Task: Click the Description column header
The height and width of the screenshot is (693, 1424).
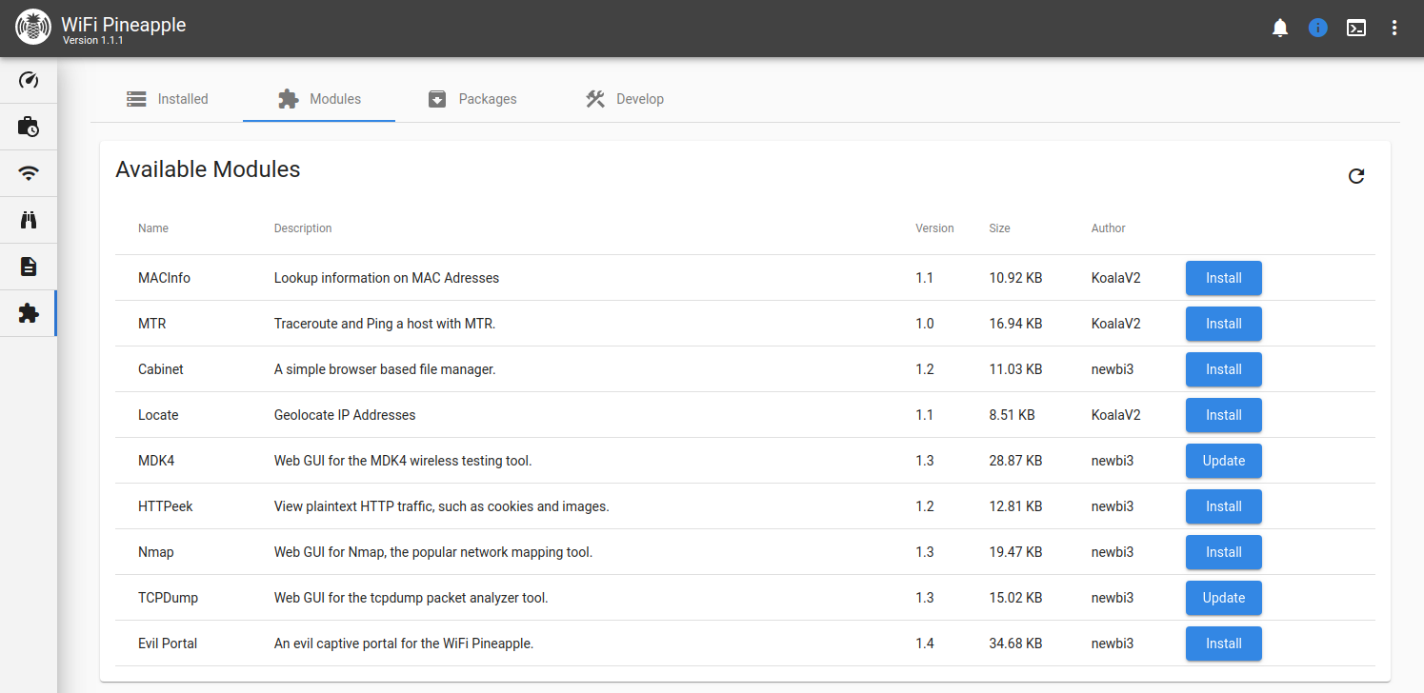Action: (303, 228)
